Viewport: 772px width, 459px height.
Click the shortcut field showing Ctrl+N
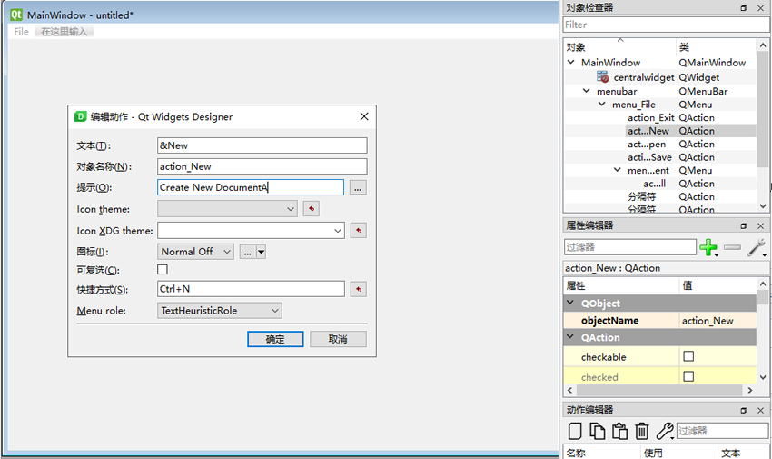tap(251, 289)
